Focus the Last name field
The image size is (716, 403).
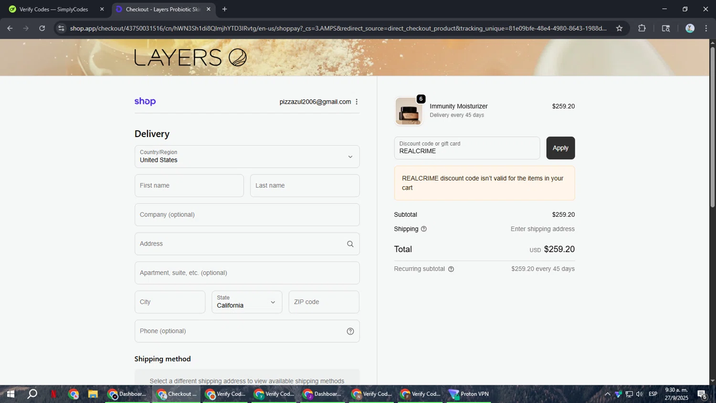tap(305, 186)
